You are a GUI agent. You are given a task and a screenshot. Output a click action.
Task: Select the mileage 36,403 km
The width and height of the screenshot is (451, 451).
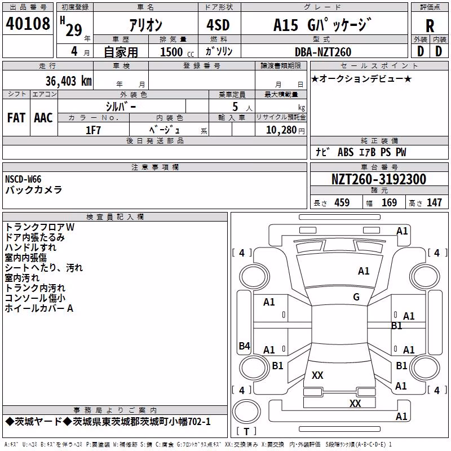click(69, 81)
